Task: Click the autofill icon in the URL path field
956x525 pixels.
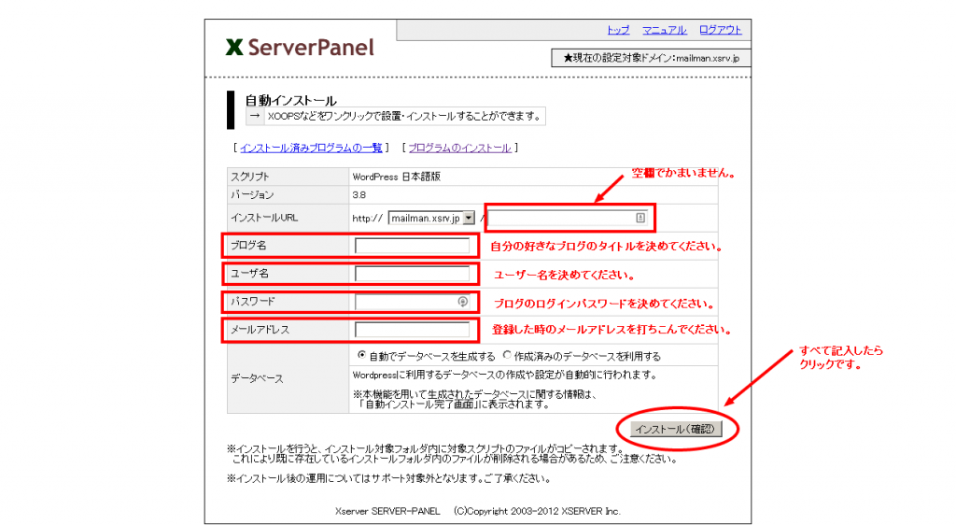Action: 640,218
